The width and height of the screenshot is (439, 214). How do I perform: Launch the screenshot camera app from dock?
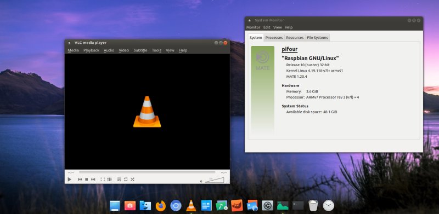point(130,206)
